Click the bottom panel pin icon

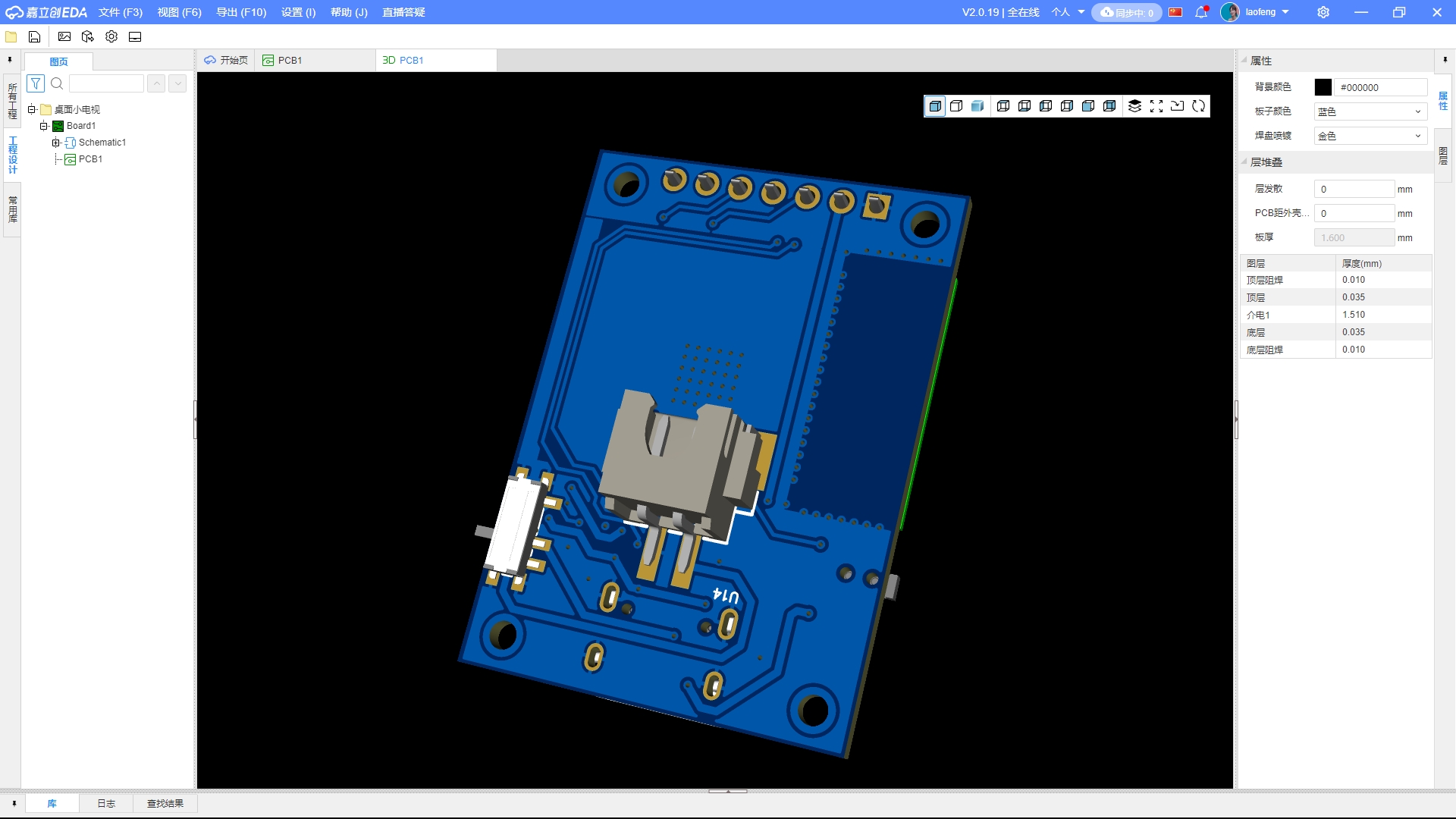click(x=14, y=804)
